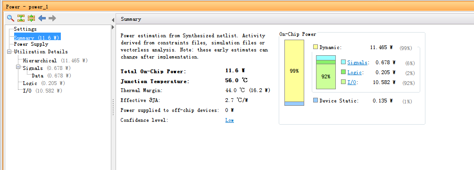Open I/O (10.582 W) tree item
Viewport: 474px width, 170px height.
(x=42, y=91)
